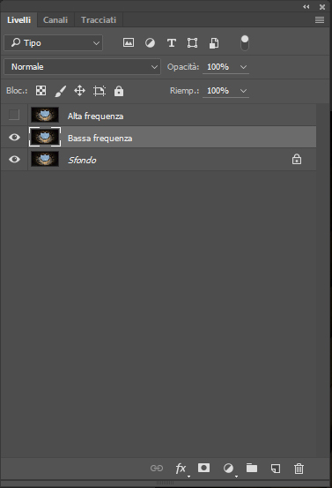The image size is (332, 488).
Task: Click the Sfondo layer lock icon
Action: 297,159
